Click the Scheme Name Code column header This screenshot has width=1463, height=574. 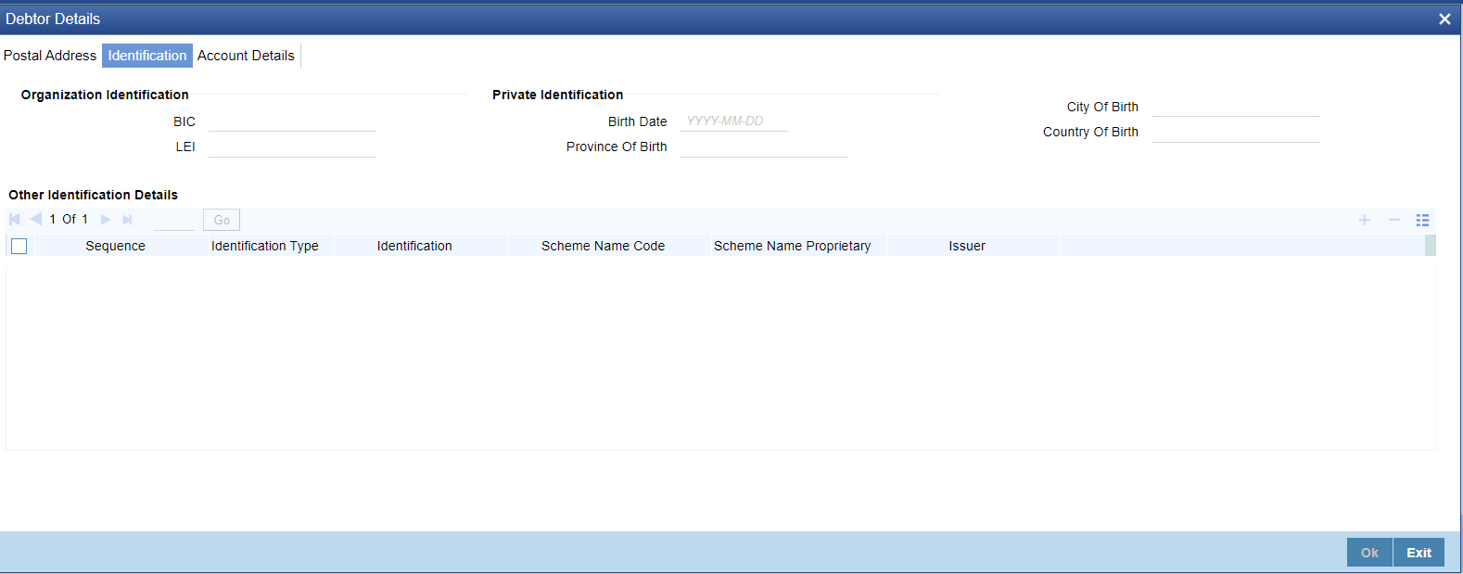[x=603, y=246]
